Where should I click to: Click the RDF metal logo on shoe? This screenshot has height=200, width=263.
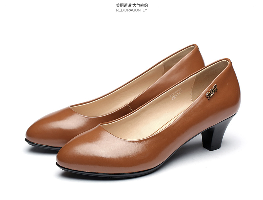212,92
